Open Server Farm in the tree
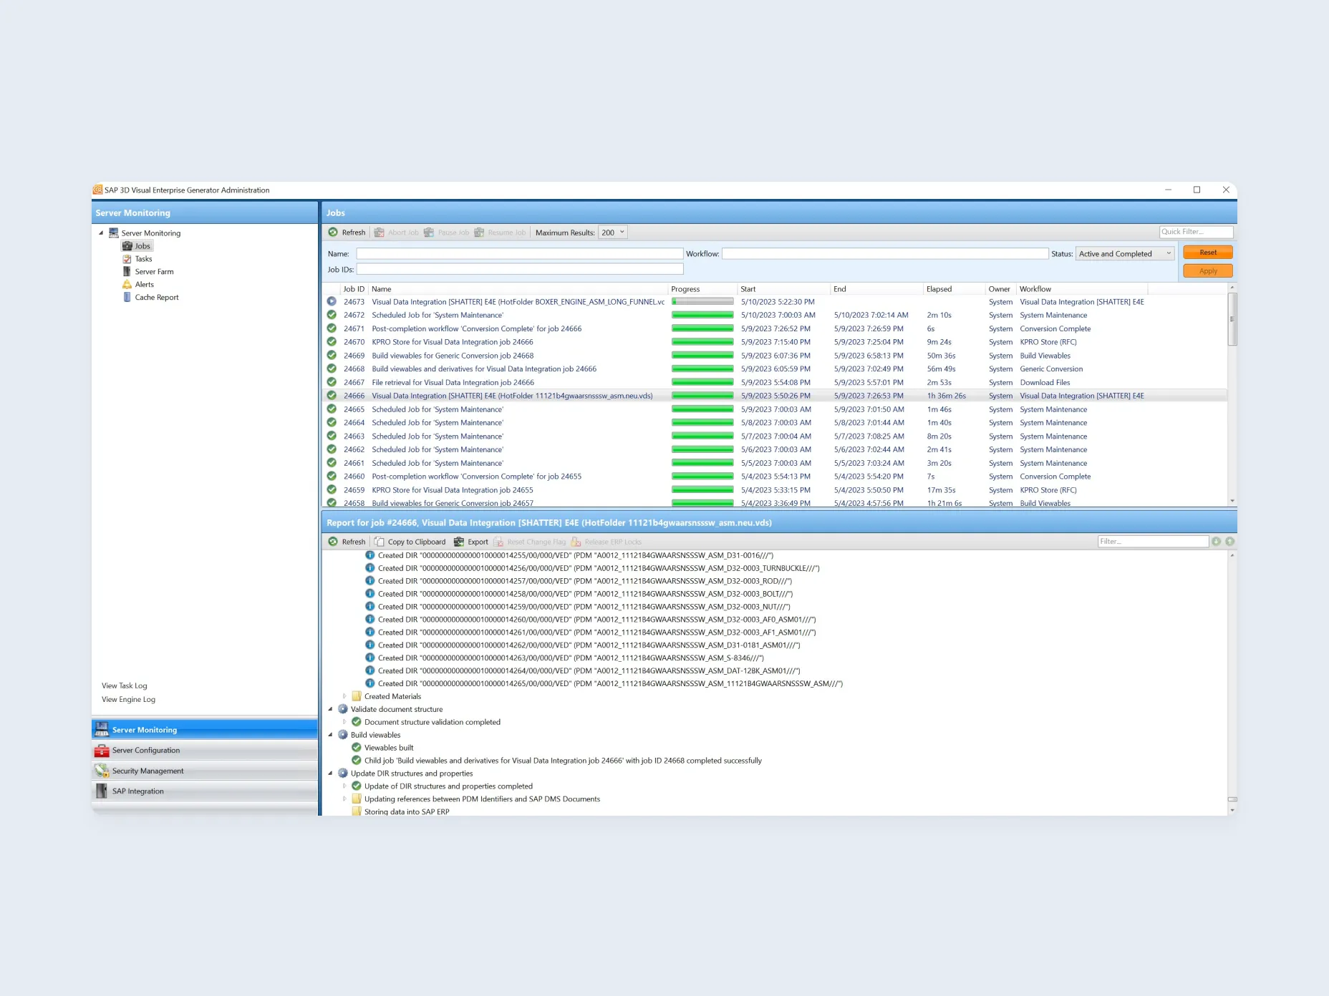The height and width of the screenshot is (996, 1329). click(154, 272)
